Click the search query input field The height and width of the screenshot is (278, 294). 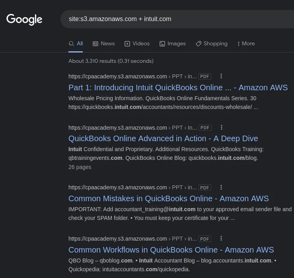click(x=175, y=19)
